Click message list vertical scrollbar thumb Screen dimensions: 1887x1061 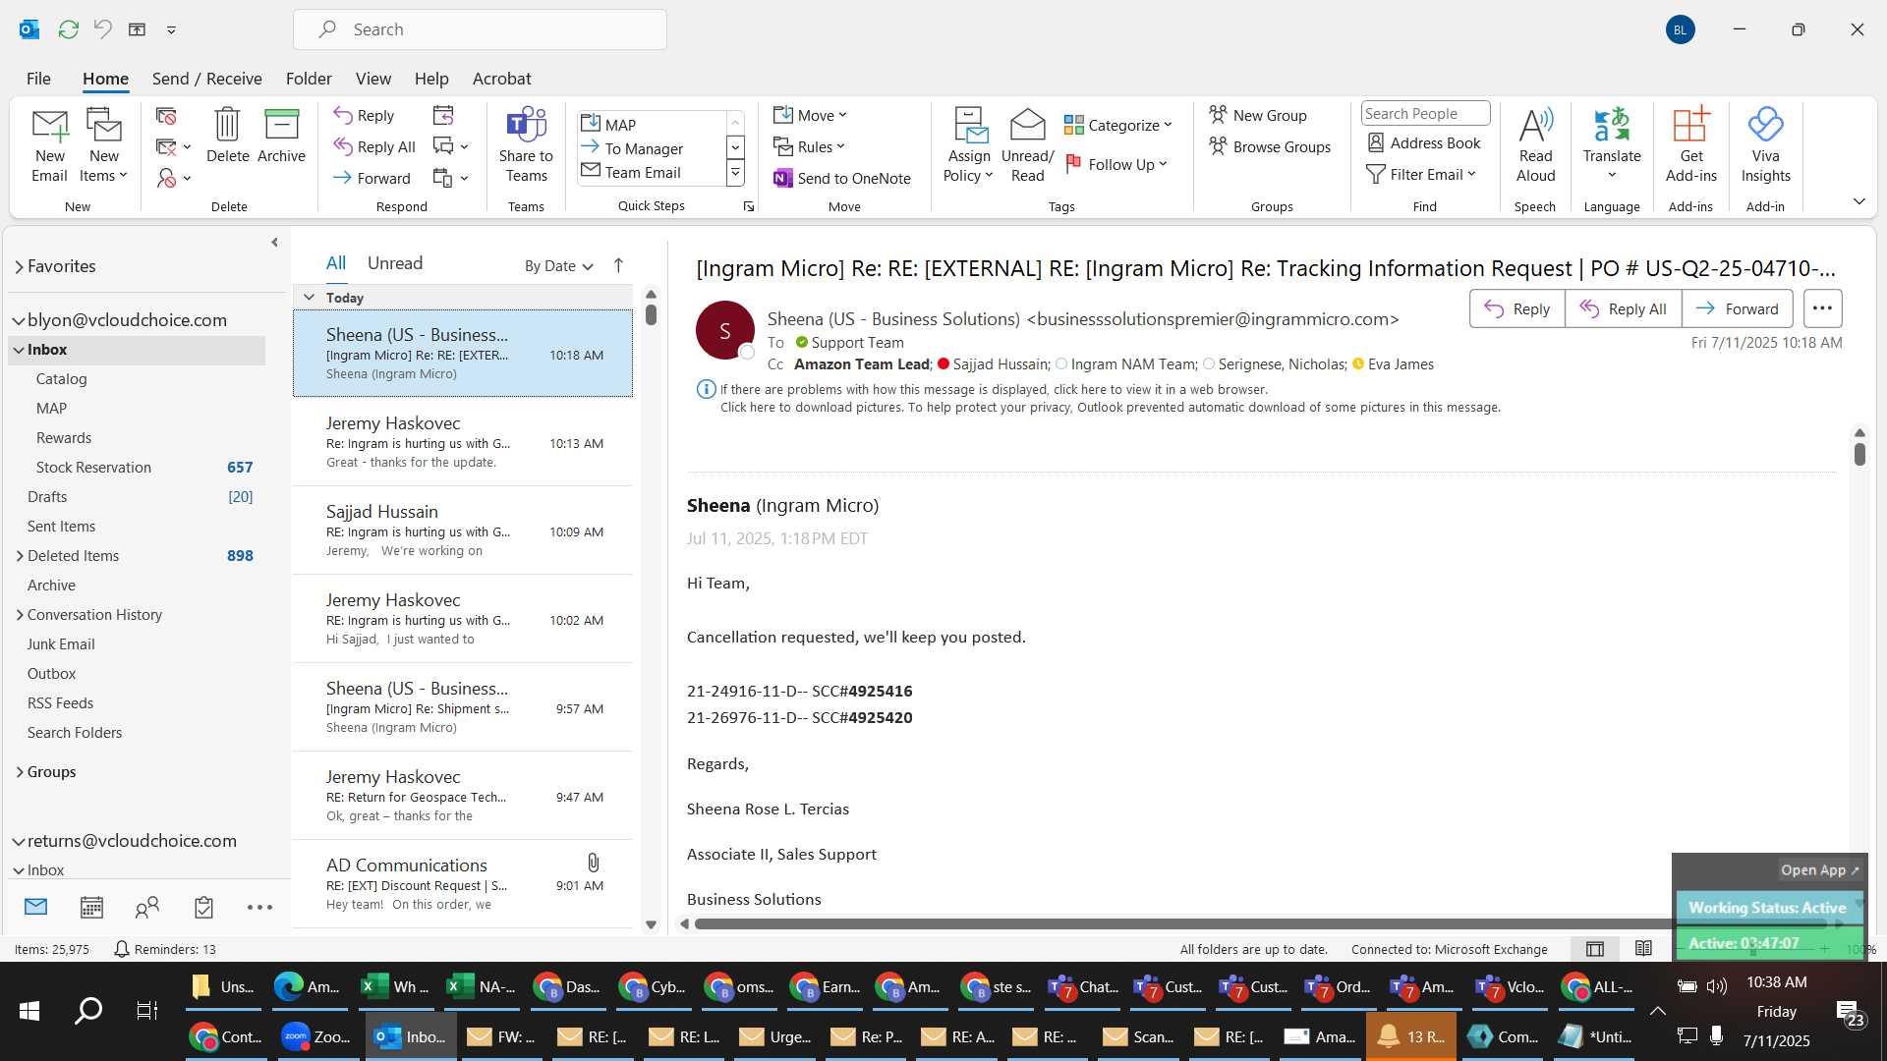tap(651, 315)
